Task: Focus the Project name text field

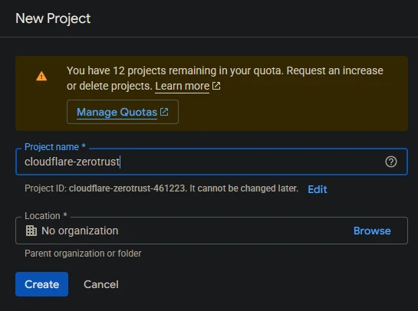Action: tap(212, 162)
